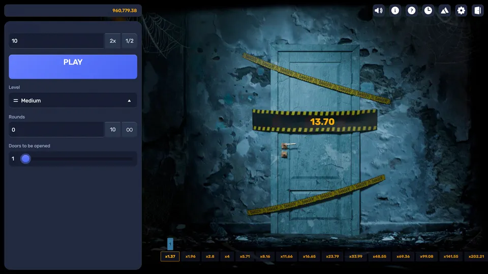Select the x23.79 multiplier step

pyautogui.click(x=332, y=256)
